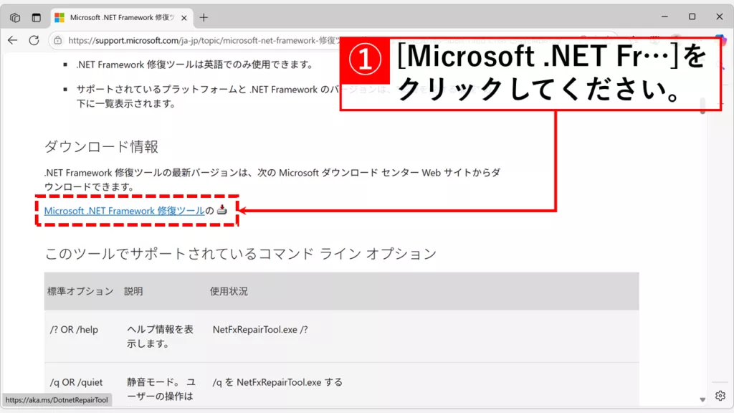Viewport: 734px width, 413px height.
Task: Click the ダウンロード情報 heading
Action: (x=101, y=147)
